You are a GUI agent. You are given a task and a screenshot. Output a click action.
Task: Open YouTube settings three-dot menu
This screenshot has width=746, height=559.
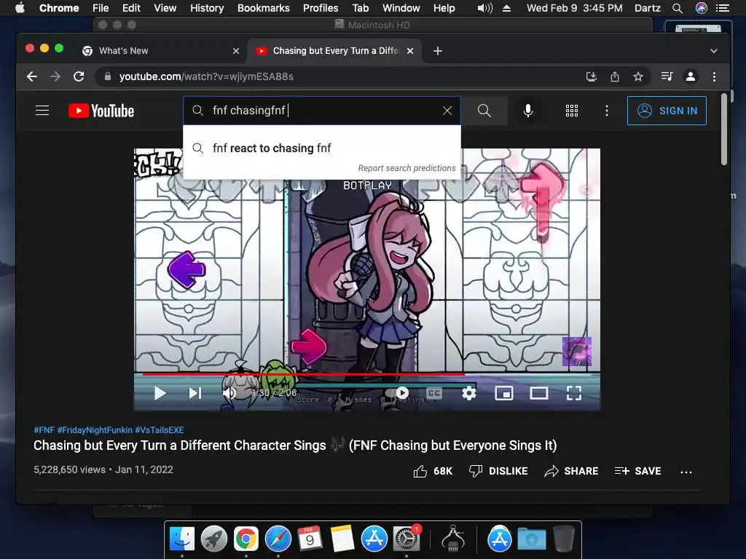click(606, 111)
